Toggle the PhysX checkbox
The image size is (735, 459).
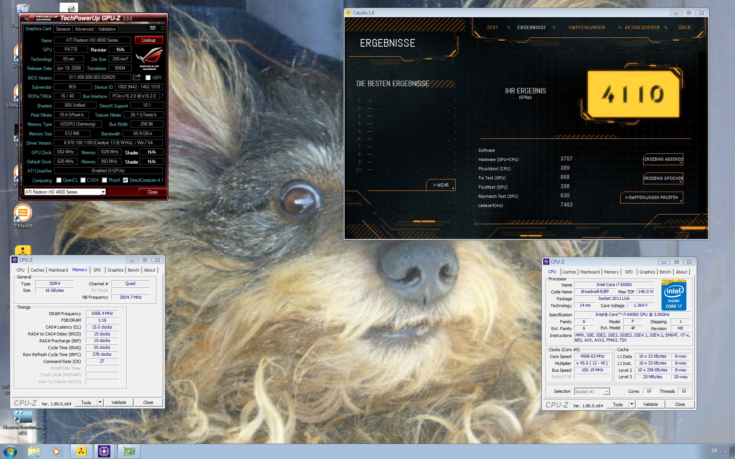click(104, 180)
